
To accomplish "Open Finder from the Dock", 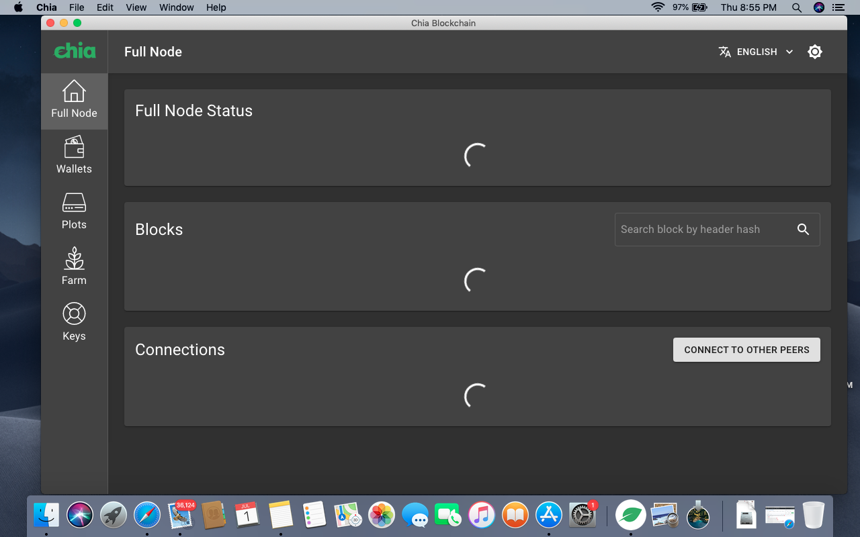I will [46, 515].
